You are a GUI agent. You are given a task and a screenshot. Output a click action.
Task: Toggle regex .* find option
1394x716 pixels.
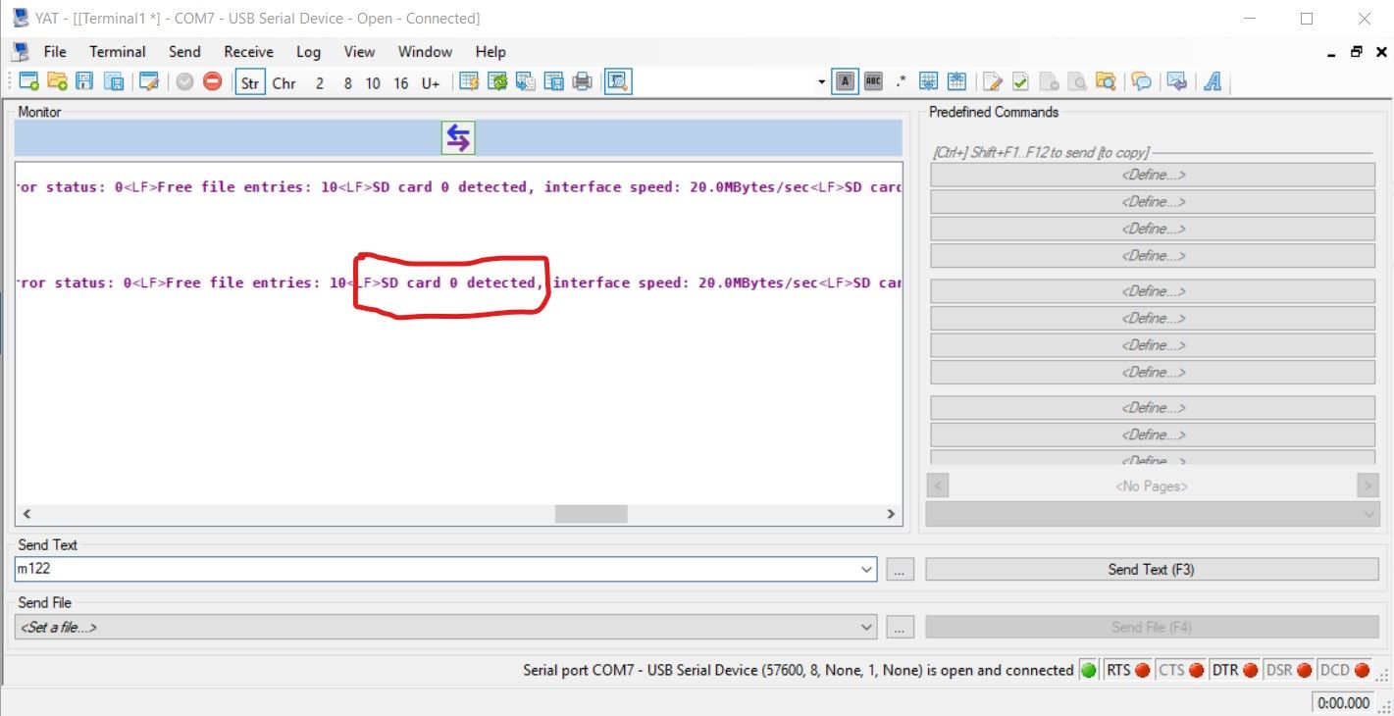pyautogui.click(x=901, y=82)
